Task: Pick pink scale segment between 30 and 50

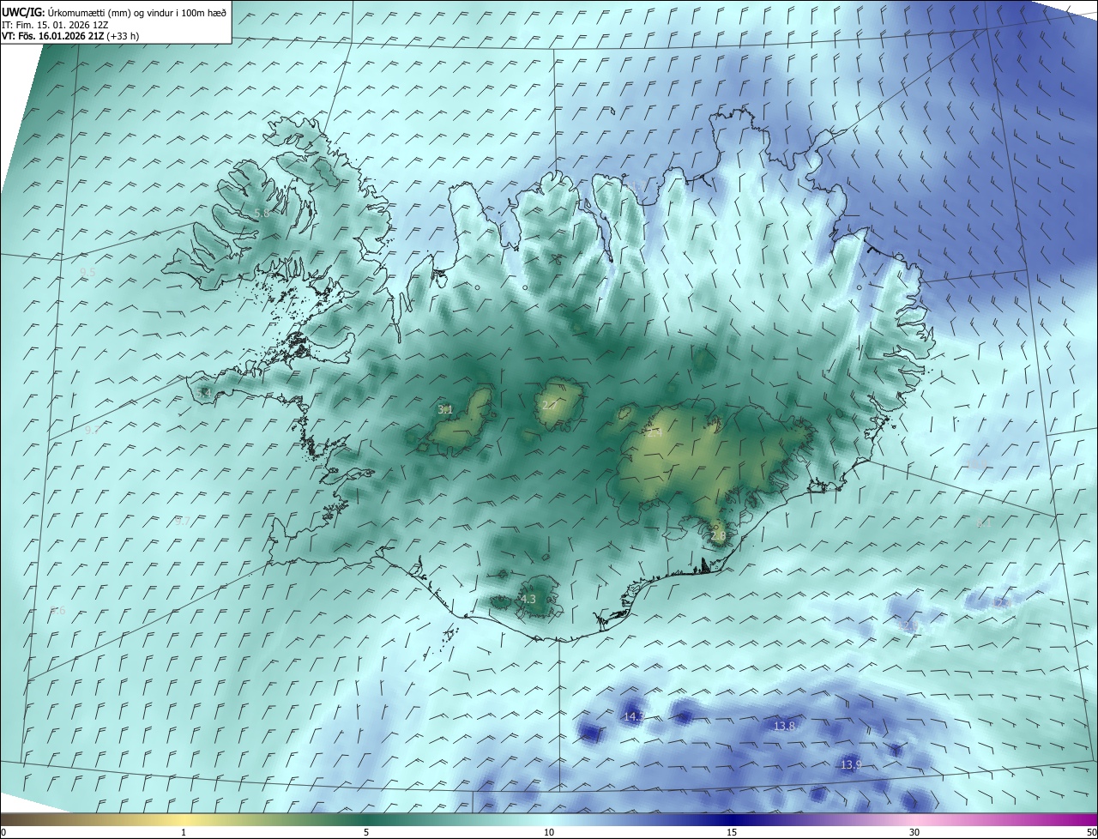Action: (1006, 819)
